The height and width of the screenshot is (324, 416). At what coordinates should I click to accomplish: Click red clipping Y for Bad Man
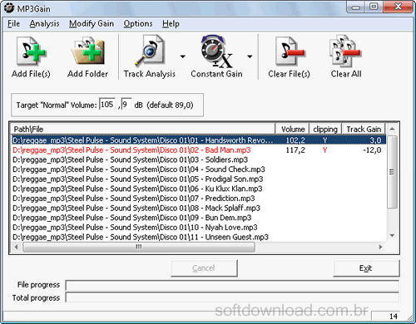324,150
